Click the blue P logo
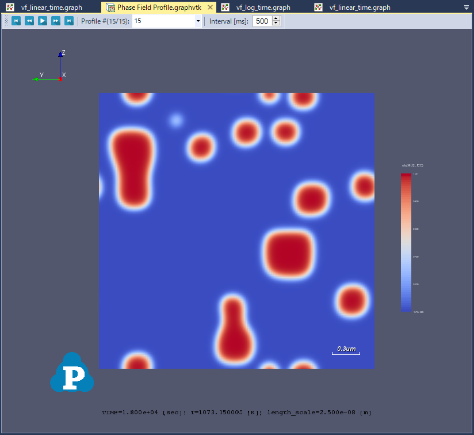The height and width of the screenshot is (435, 474). 72,373
